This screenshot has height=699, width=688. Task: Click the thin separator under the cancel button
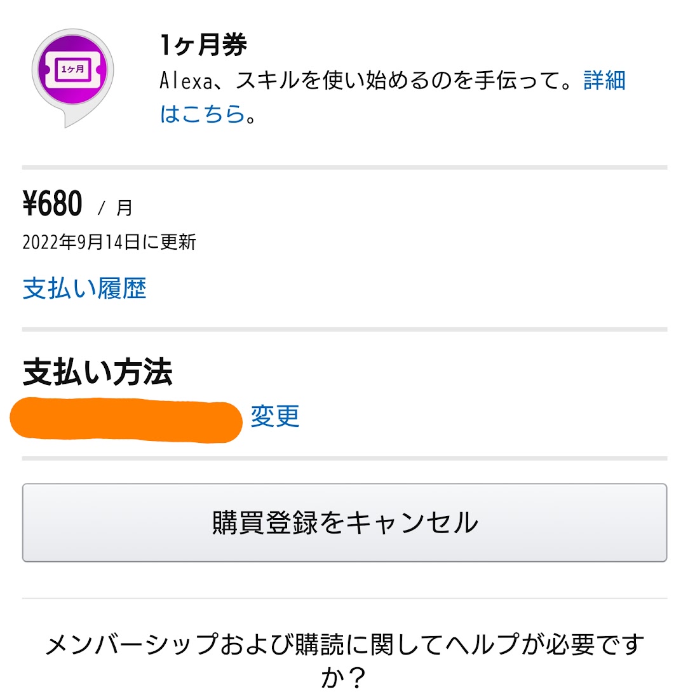pyautogui.click(x=344, y=598)
